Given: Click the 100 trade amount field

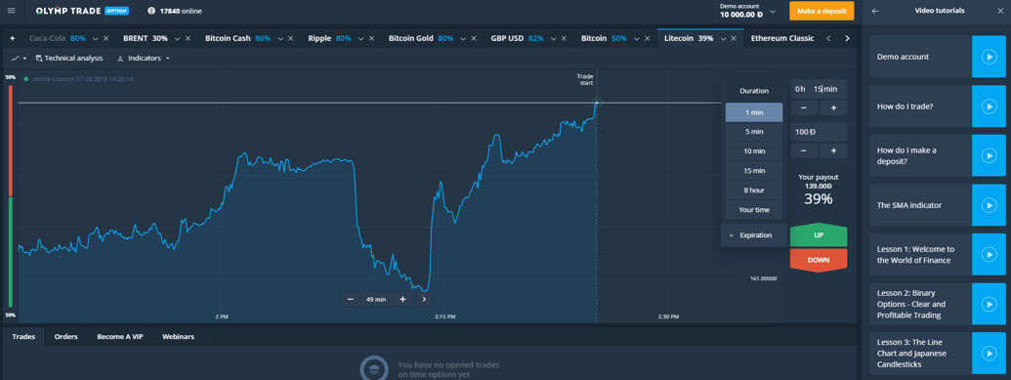Looking at the screenshot, I should [x=819, y=132].
